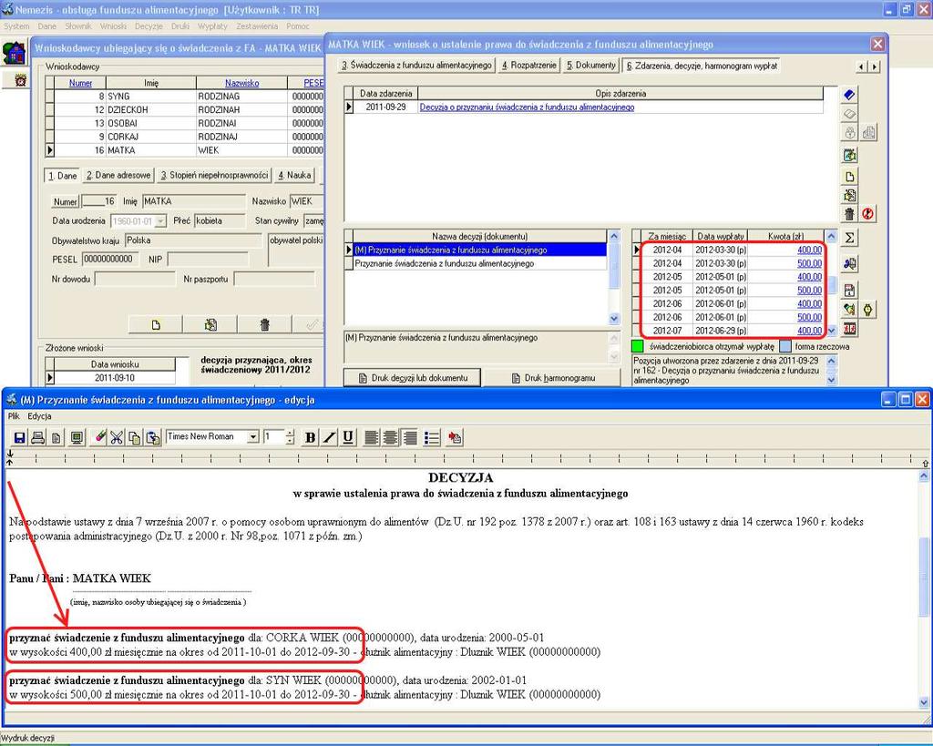Click the red calendar icon below the schedule icons
Screen dimensions: 933x746
pyautogui.click(x=850, y=329)
